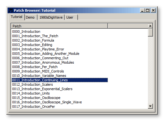This screenshot has width=164, height=121.
Task: Select 0014_Introduction_Units
Action: [31, 93]
